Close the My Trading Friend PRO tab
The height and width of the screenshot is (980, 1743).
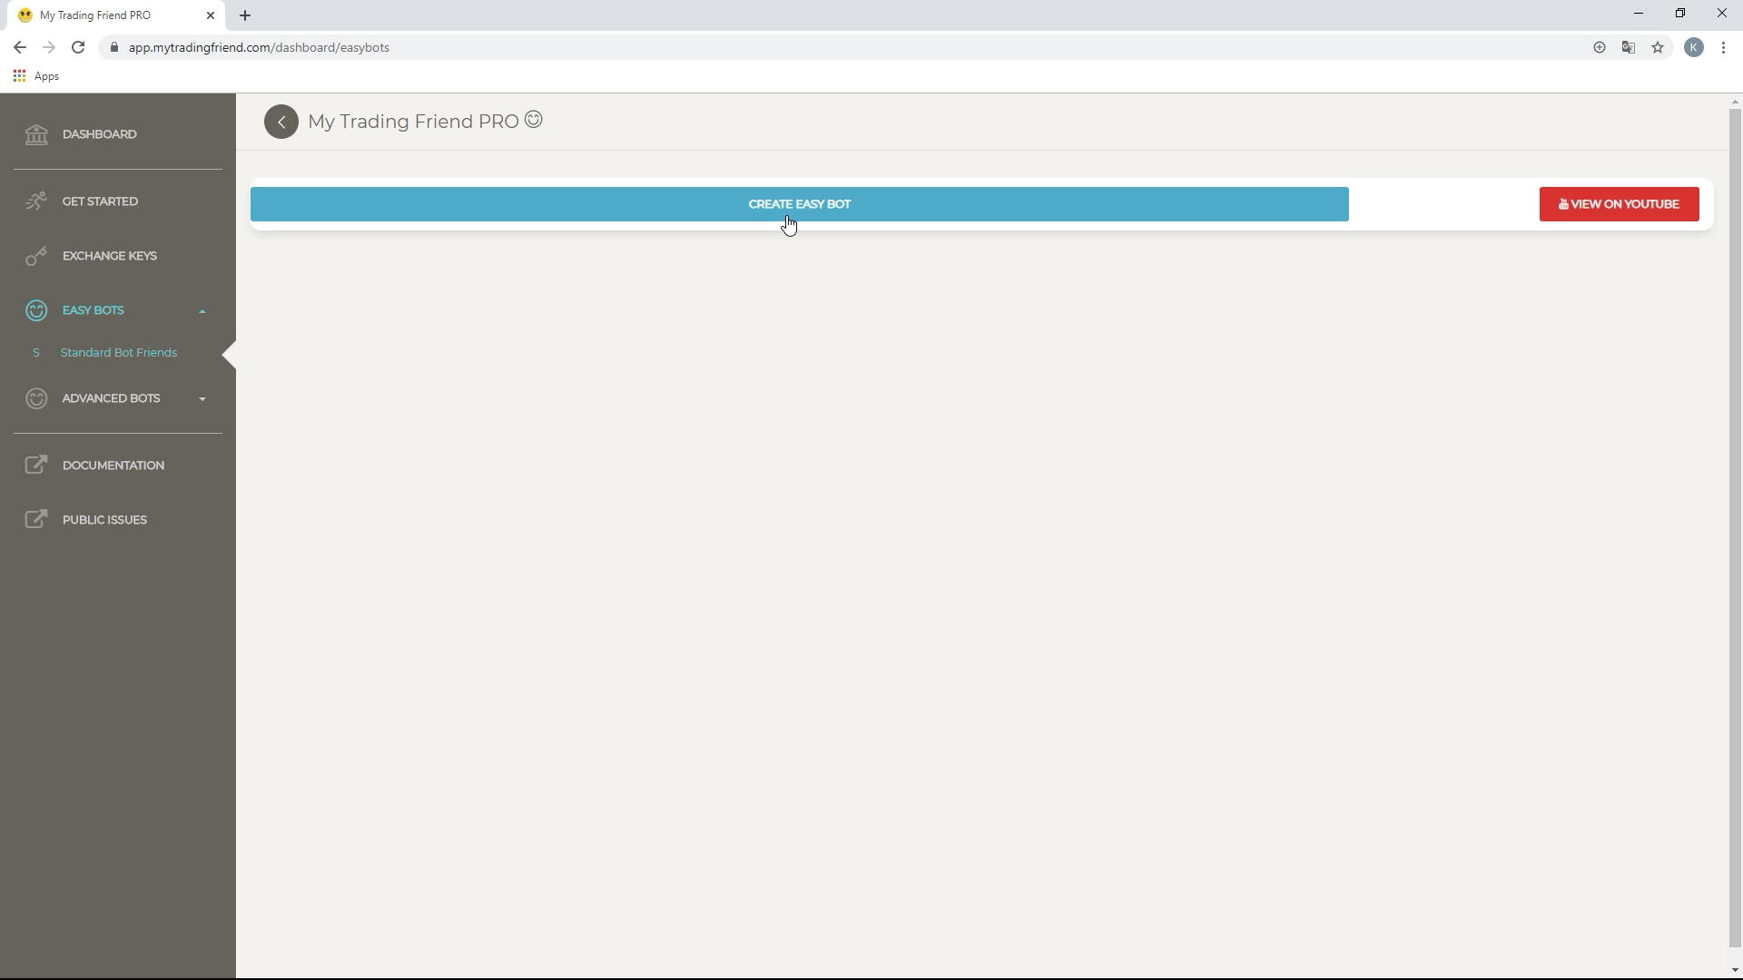[211, 15]
